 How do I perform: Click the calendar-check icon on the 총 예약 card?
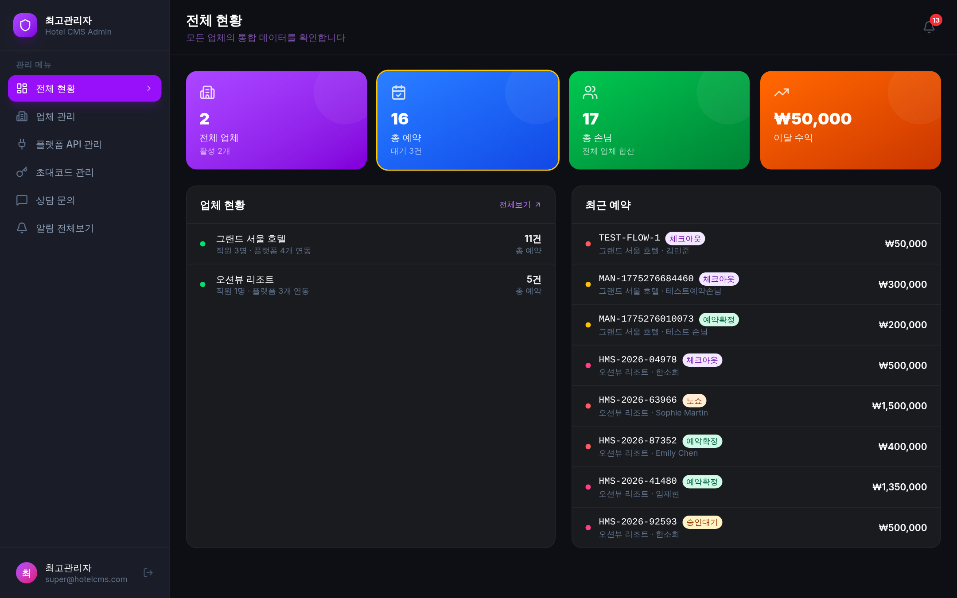399,93
